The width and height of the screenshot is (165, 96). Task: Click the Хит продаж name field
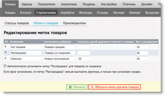[x=26, y=47]
